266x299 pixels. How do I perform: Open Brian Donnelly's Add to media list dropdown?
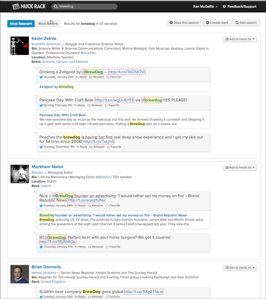[x=240, y=268]
